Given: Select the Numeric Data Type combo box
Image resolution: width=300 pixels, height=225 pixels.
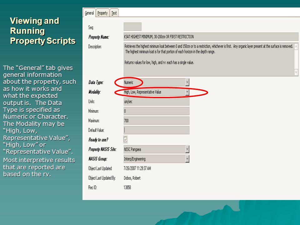Looking at the screenshot, I should (156, 82).
